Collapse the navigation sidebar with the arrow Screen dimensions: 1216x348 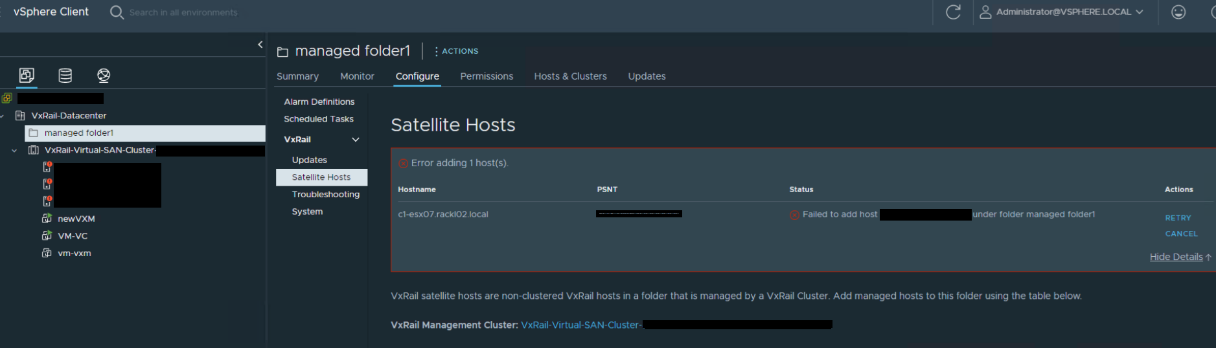point(260,45)
